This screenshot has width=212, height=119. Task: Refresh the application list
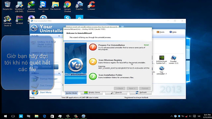pyautogui.click(x=141, y=92)
